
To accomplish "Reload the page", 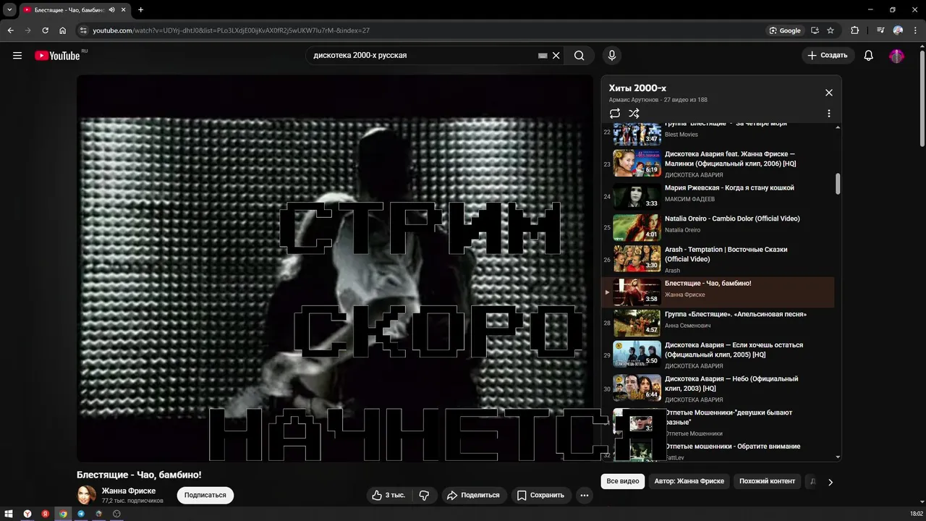I will [x=45, y=30].
